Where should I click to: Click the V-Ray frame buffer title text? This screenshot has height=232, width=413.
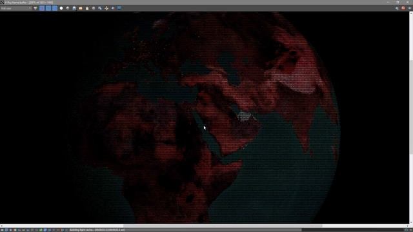tap(29, 3)
